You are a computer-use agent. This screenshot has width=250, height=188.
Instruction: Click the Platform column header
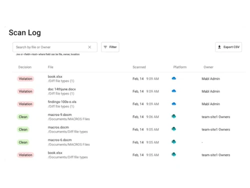click(180, 67)
